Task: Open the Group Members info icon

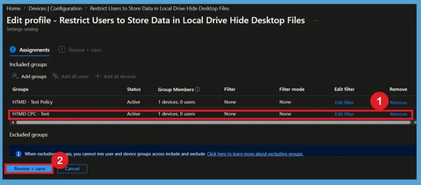Action: (x=198, y=89)
